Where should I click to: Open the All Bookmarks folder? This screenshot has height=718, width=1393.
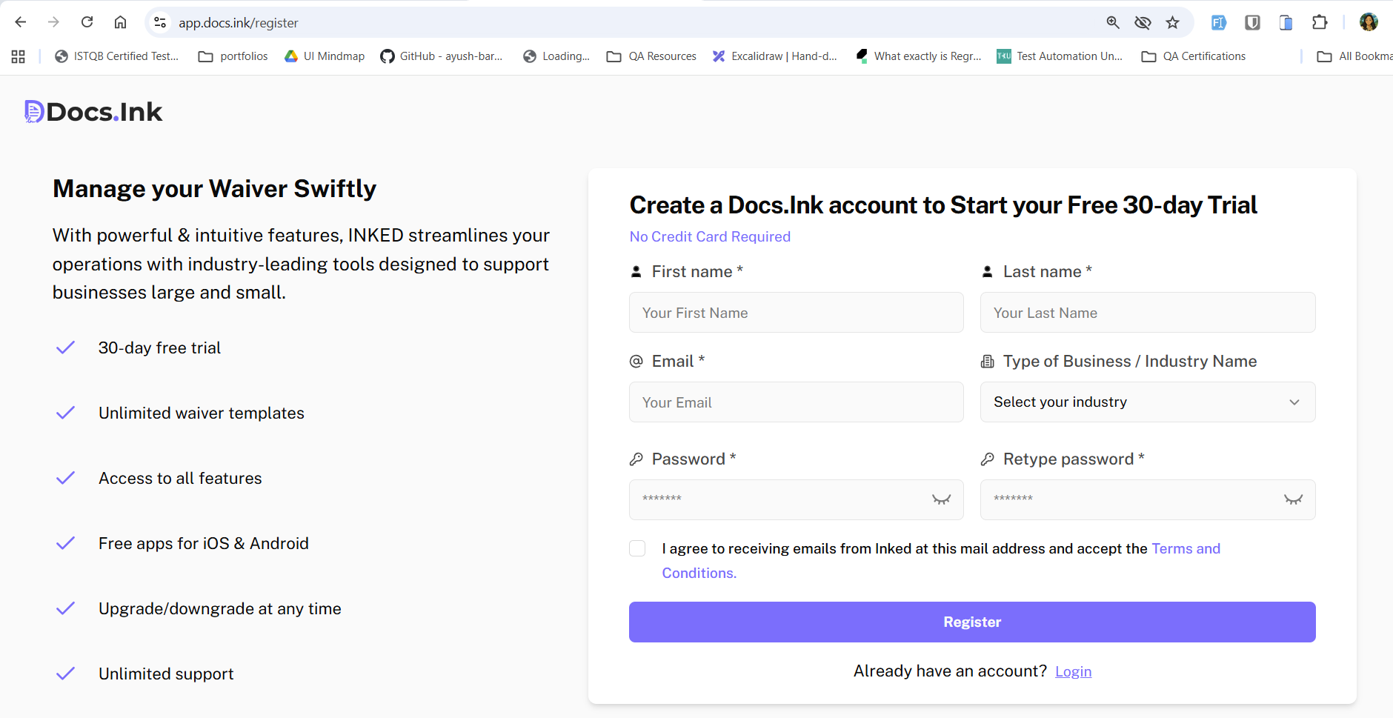1354,56
